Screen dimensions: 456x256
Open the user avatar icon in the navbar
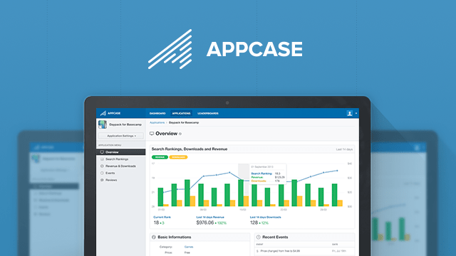pos(350,113)
